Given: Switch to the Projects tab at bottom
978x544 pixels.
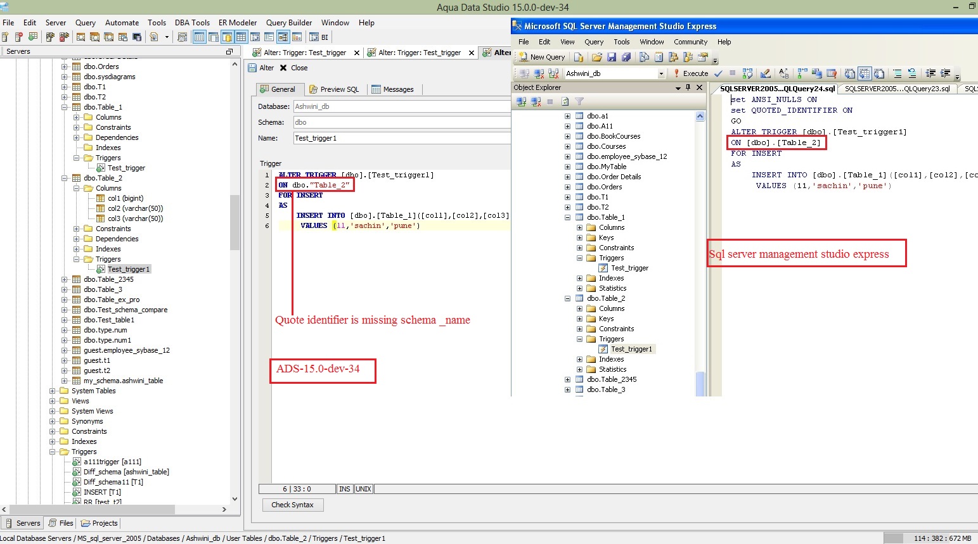Looking at the screenshot, I should click(x=99, y=523).
